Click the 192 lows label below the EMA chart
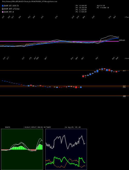 97,58
